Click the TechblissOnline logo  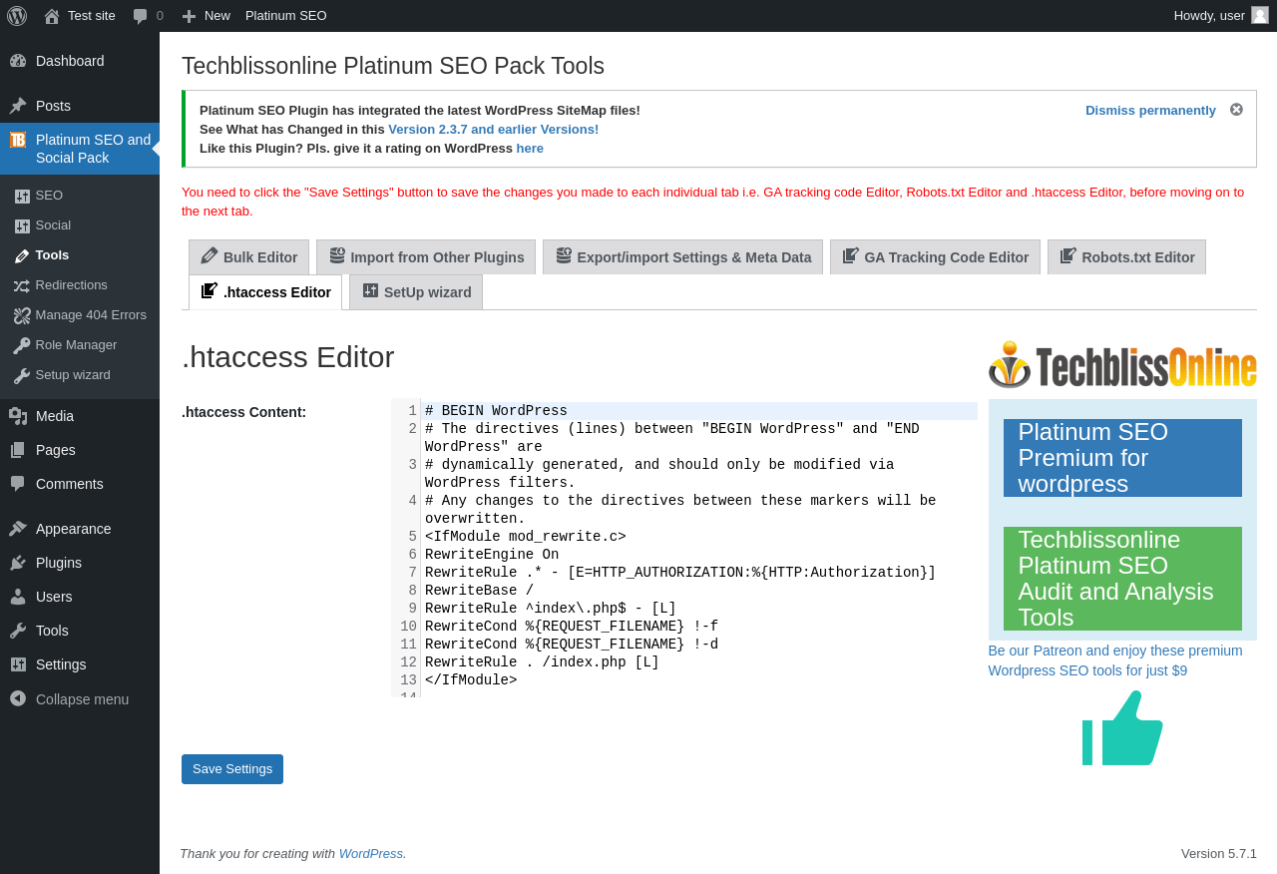pos(1122,365)
